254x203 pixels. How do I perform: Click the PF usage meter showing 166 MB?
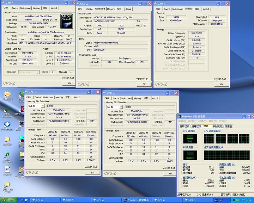tap(190, 155)
